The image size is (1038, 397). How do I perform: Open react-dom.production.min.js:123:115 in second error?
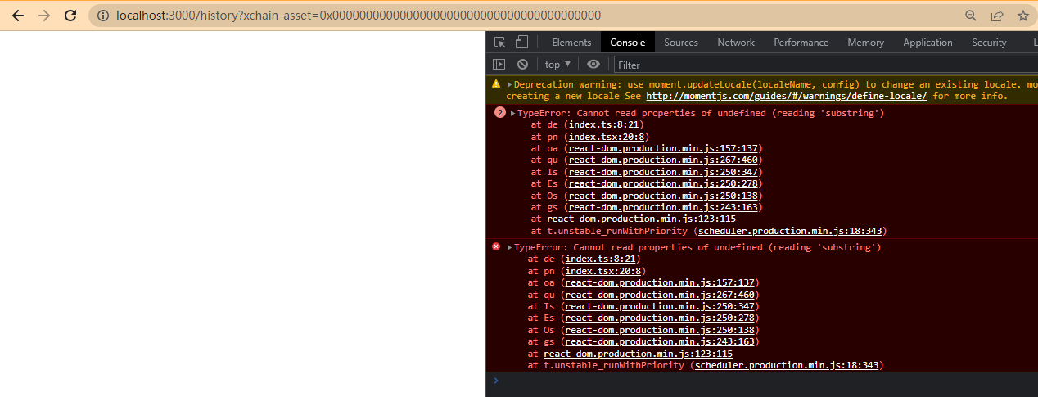pyautogui.click(x=638, y=354)
